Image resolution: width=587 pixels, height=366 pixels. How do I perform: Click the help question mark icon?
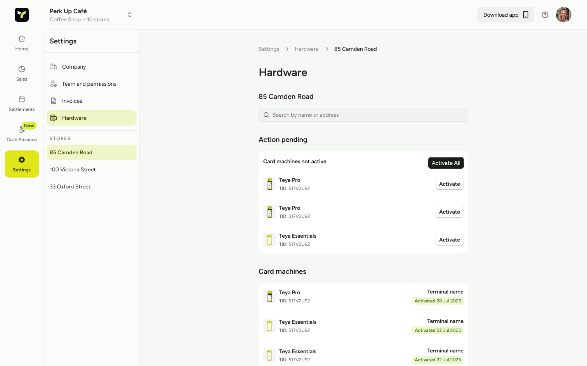click(x=545, y=15)
